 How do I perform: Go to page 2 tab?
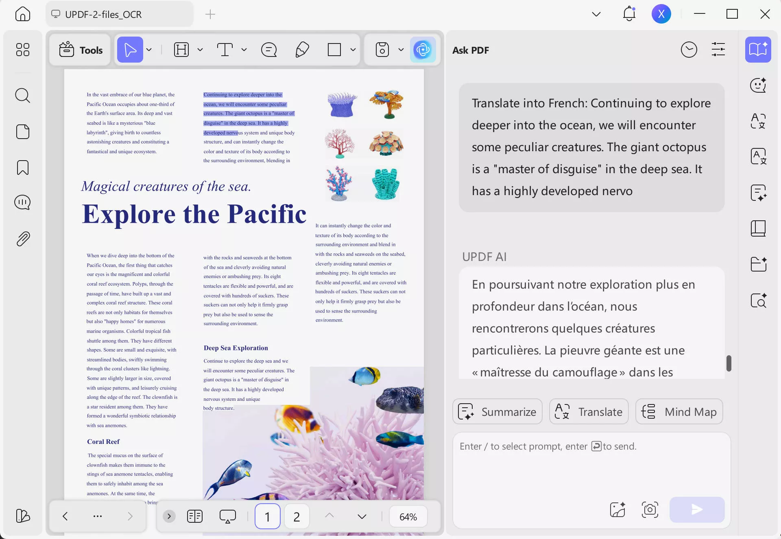tap(297, 516)
